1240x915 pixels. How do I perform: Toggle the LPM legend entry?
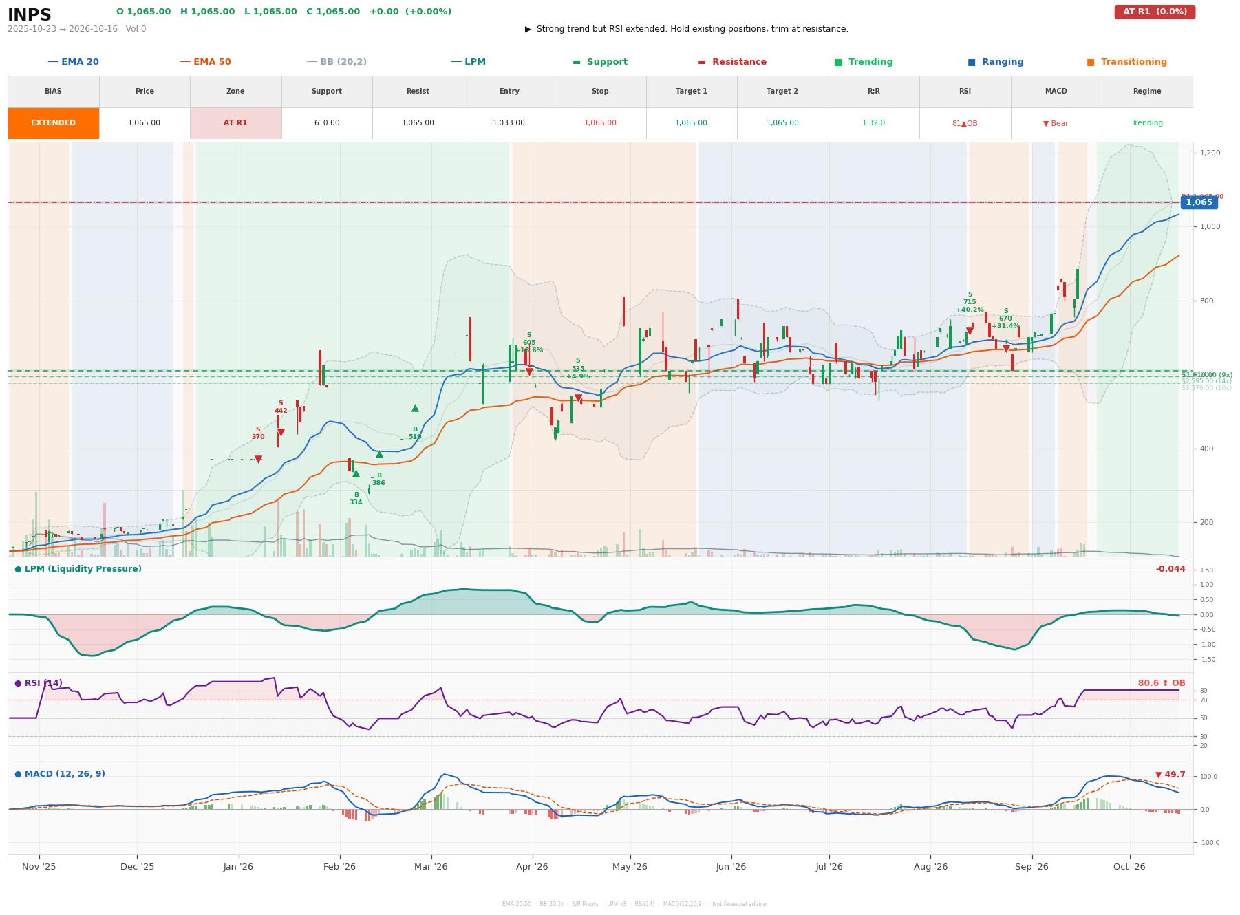(x=468, y=62)
